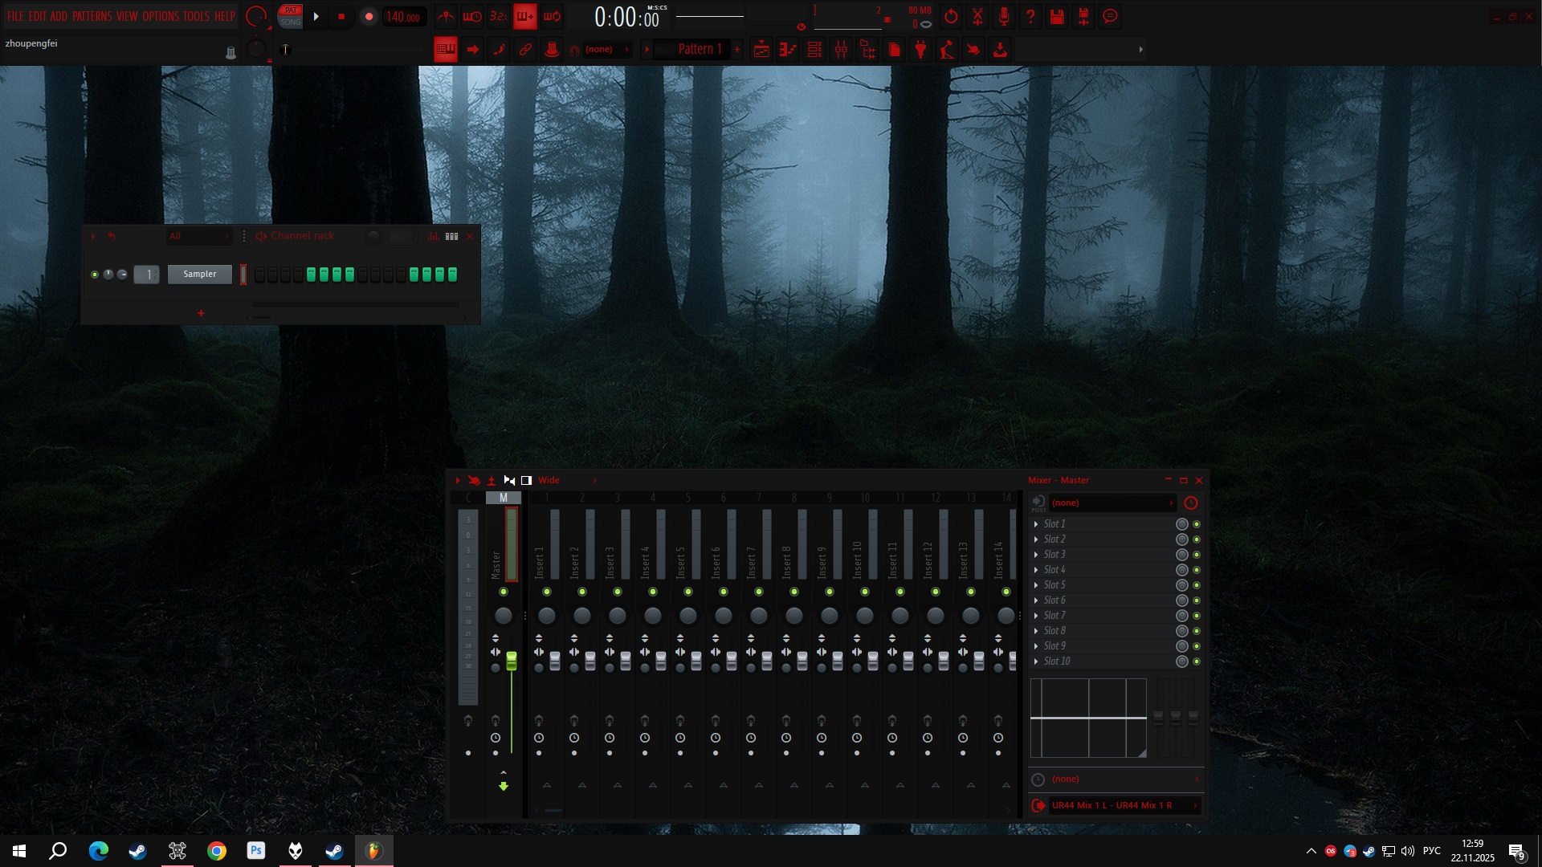Image resolution: width=1542 pixels, height=867 pixels.
Task: Open the Playlist view icon
Action: click(x=761, y=50)
